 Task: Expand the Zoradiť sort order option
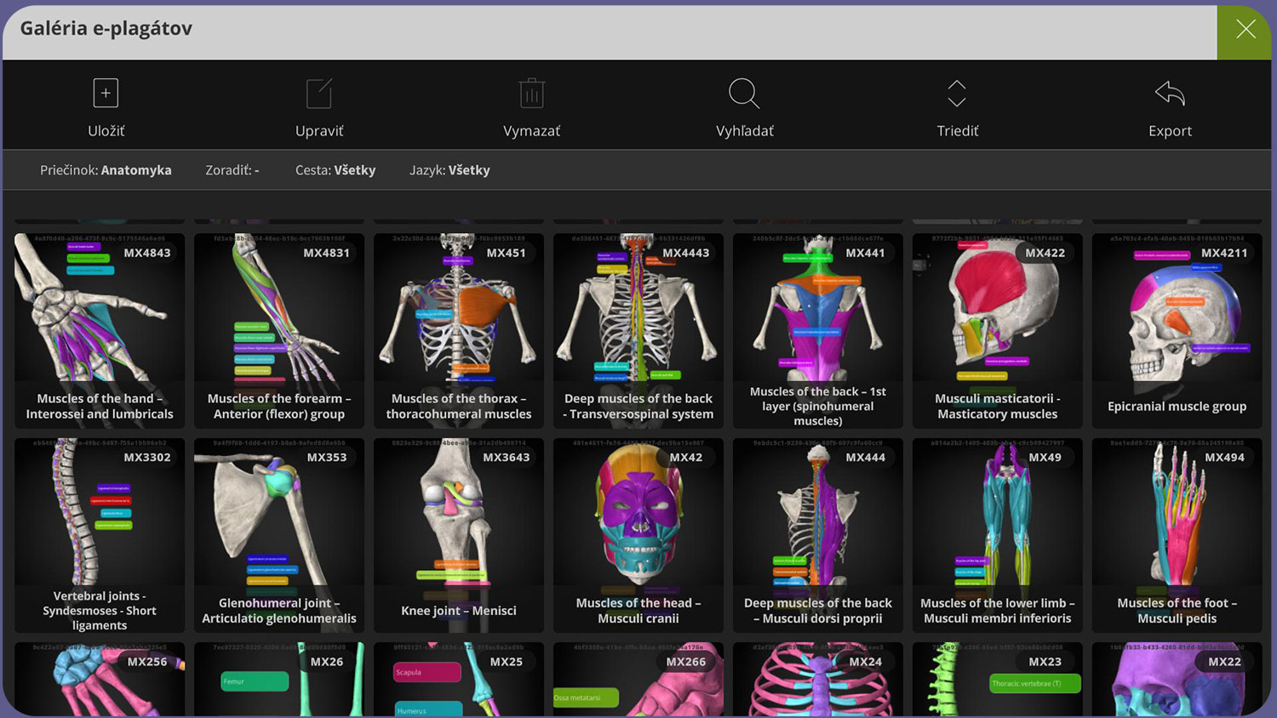click(232, 170)
